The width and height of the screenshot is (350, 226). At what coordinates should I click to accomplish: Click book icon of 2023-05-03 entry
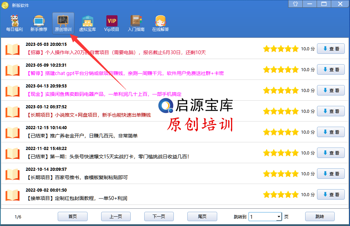point(13,49)
